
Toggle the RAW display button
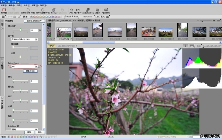coord(52,46)
